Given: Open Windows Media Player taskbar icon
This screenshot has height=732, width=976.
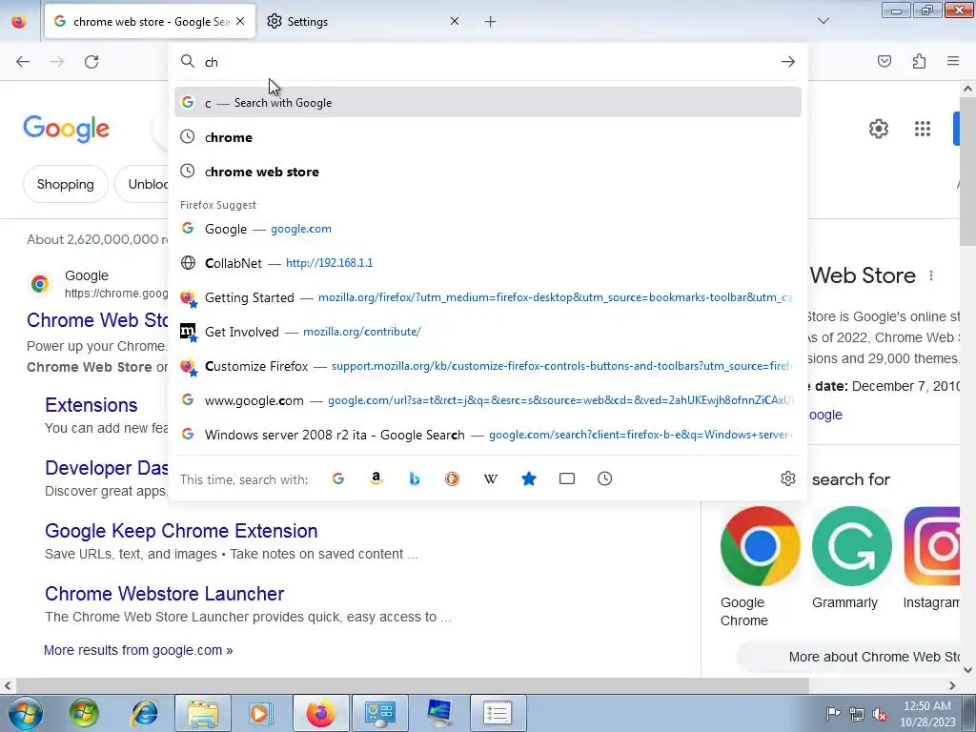Looking at the screenshot, I should pyautogui.click(x=260, y=713).
